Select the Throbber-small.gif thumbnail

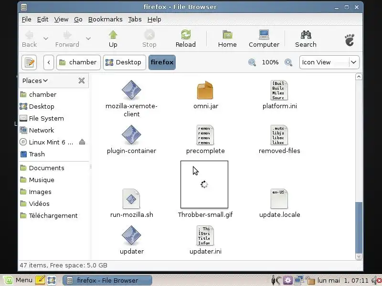pyautogui.click(x=204, y=184)
